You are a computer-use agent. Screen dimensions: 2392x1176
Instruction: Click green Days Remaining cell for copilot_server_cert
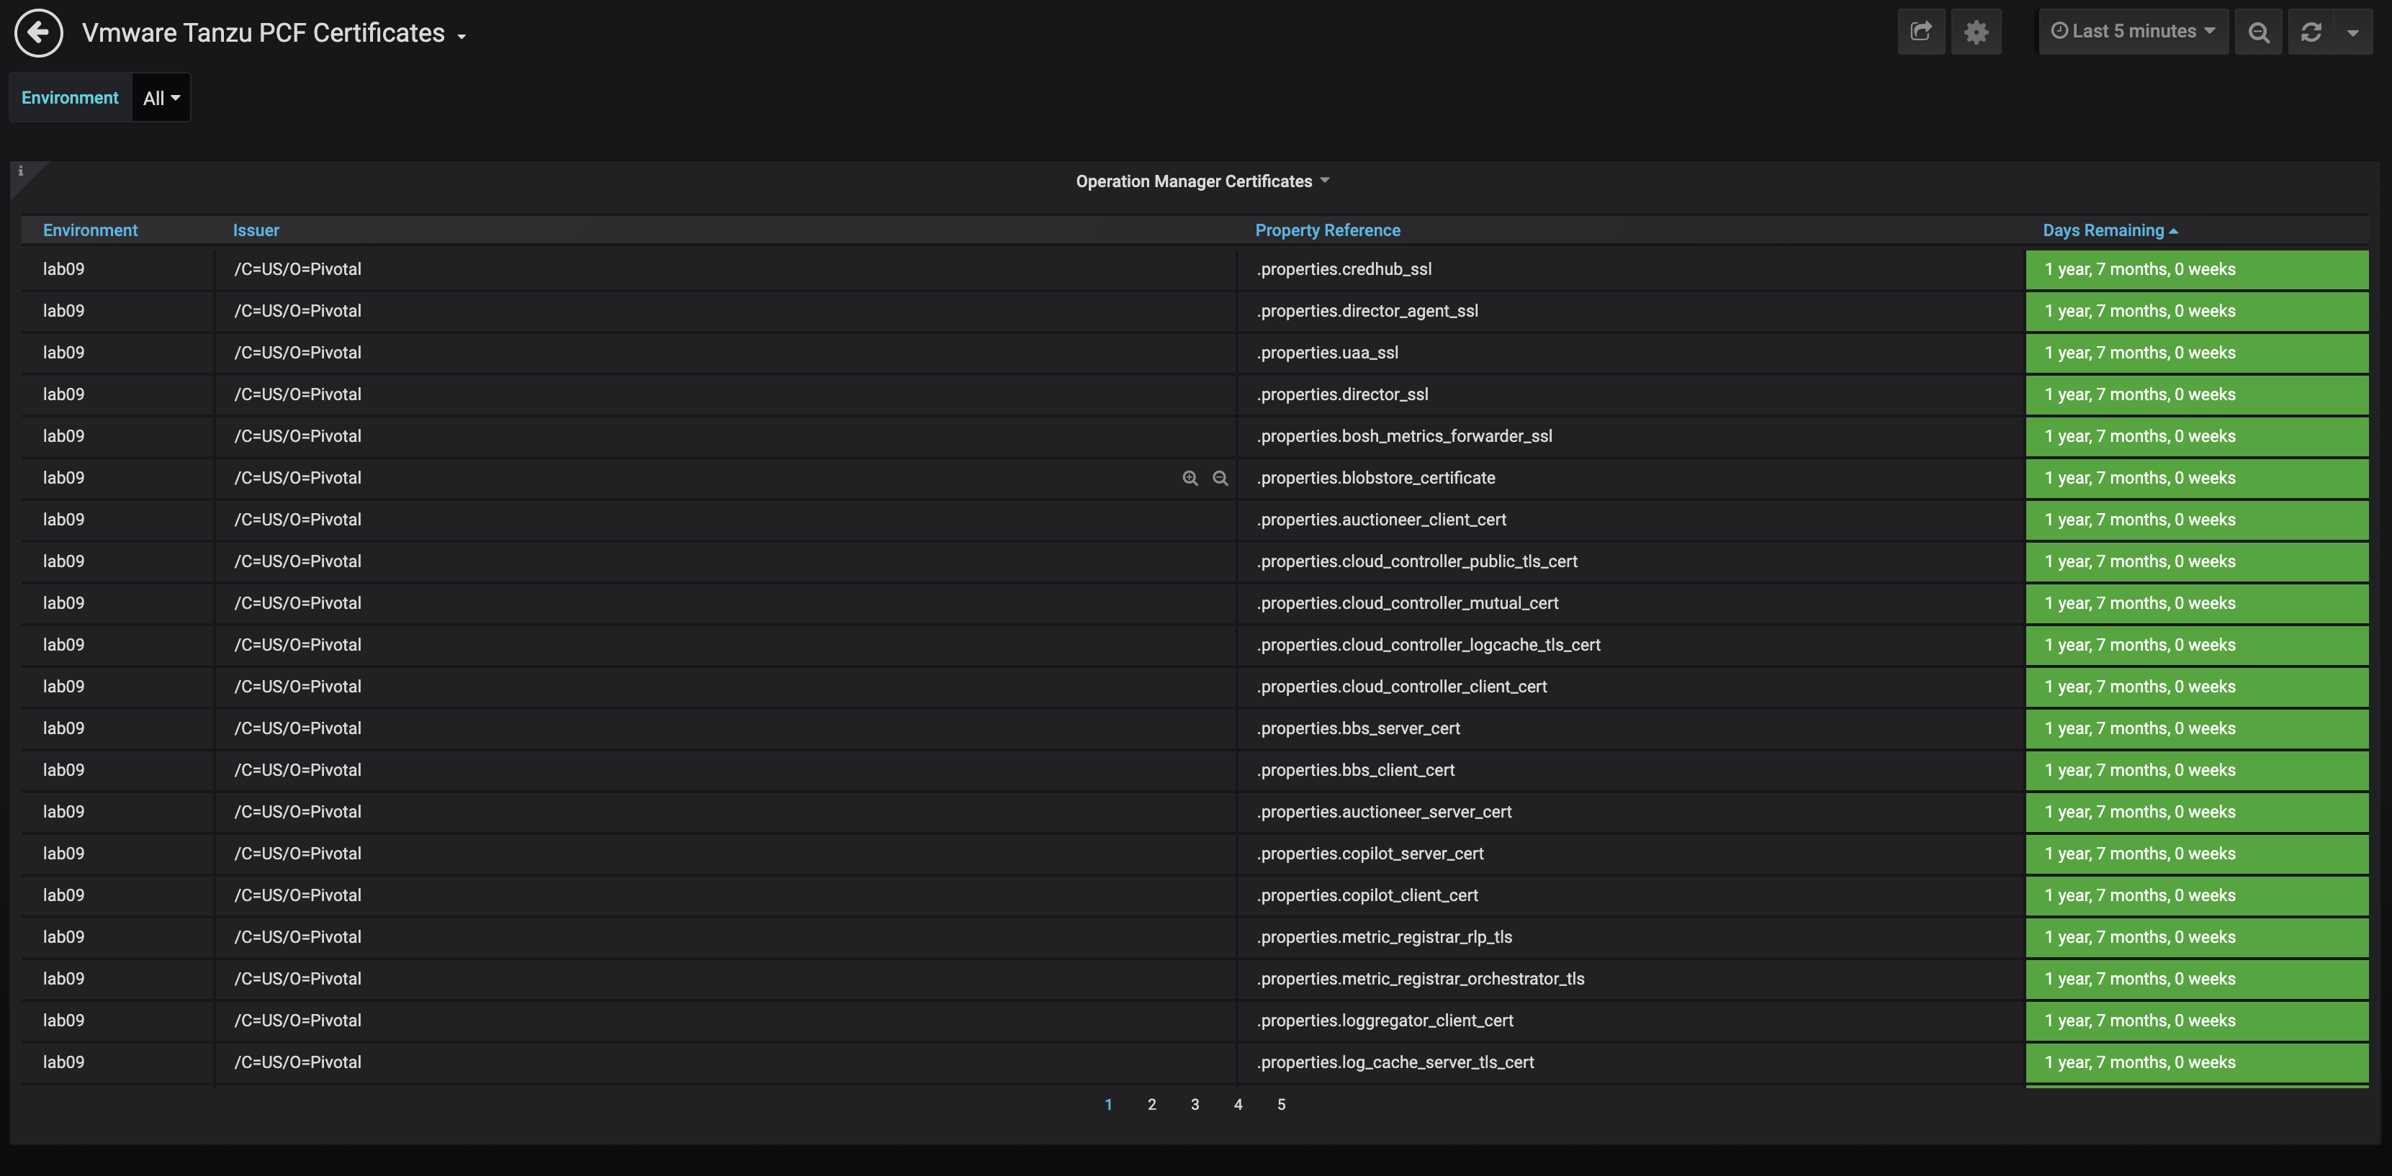pos(2197,854)
